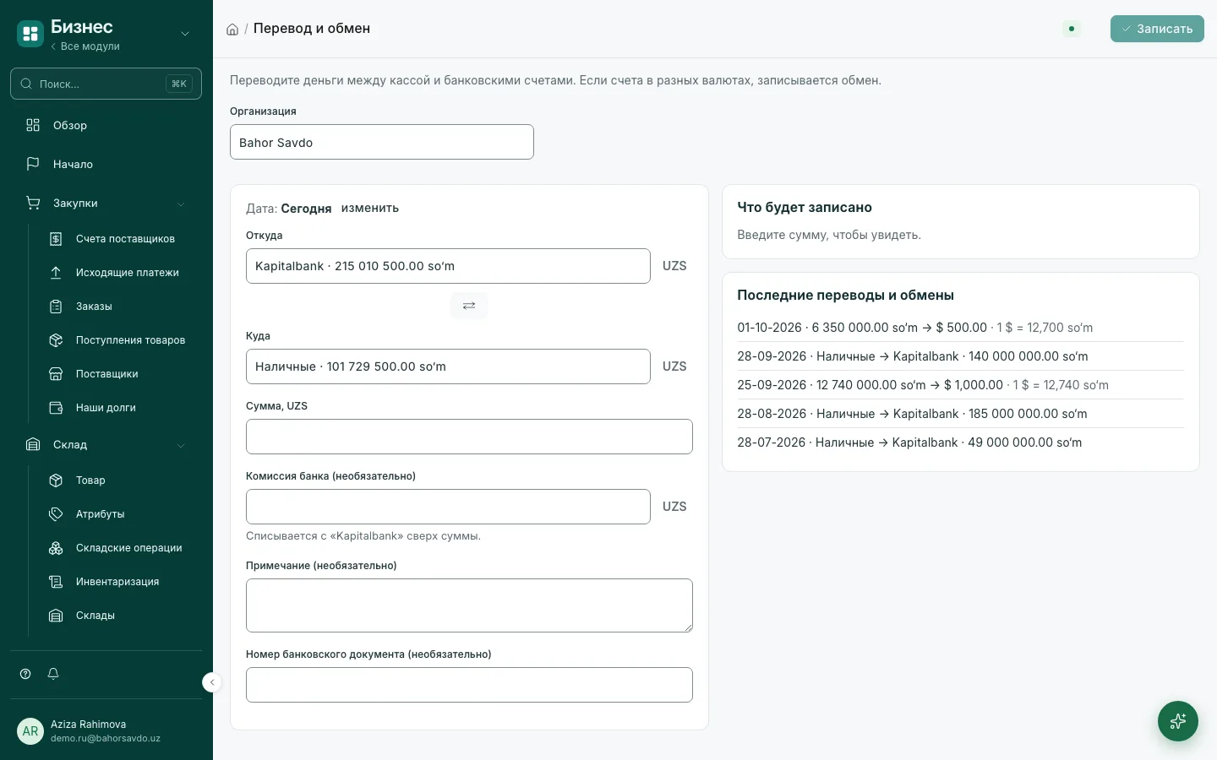Click the Номер банковского документа field
1217x760 pixels.
pyautogui.click(x=469, y=685)
